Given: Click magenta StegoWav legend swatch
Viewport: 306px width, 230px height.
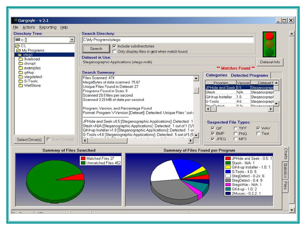Looking at the screenshot, I should click(x=228, y=185).
